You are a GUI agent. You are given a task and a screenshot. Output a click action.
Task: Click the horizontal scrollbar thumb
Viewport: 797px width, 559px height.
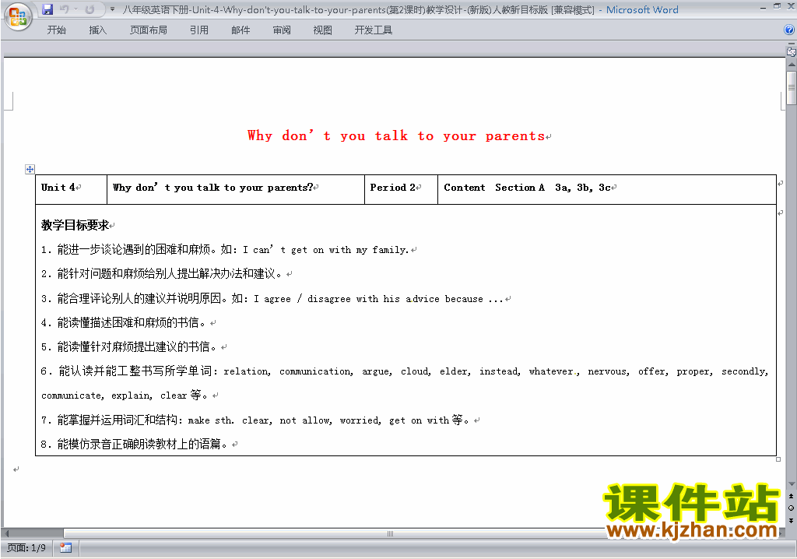390,533
